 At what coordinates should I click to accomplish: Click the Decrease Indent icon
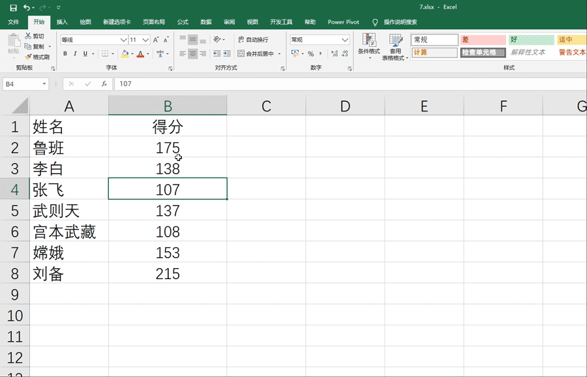217,53
